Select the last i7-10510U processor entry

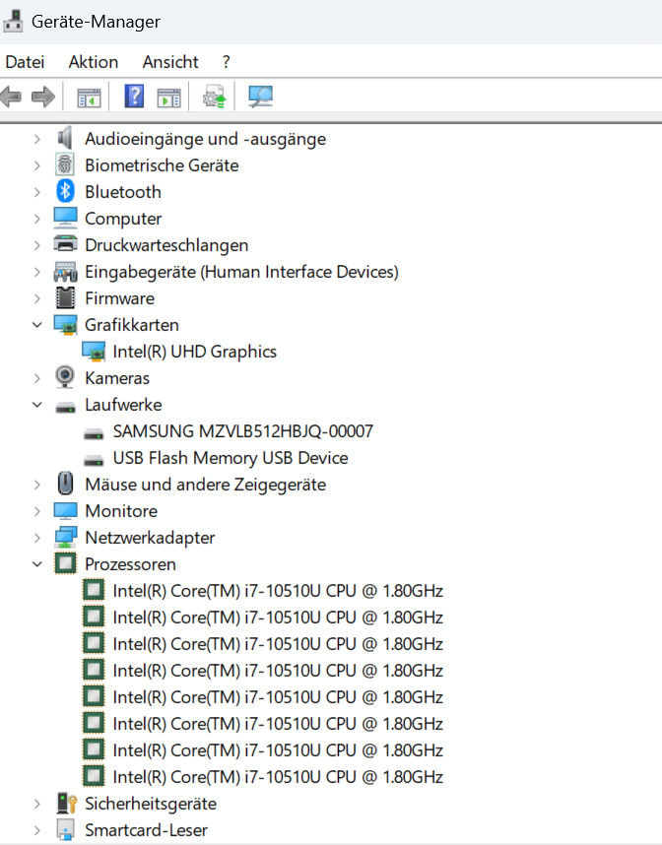pyautogui.click(x=278, y=777)
